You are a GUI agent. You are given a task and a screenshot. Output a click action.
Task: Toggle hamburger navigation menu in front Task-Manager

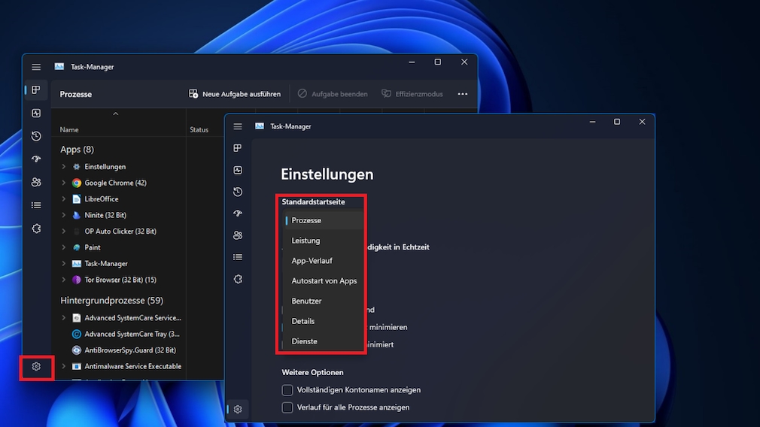tap(238, 126)
